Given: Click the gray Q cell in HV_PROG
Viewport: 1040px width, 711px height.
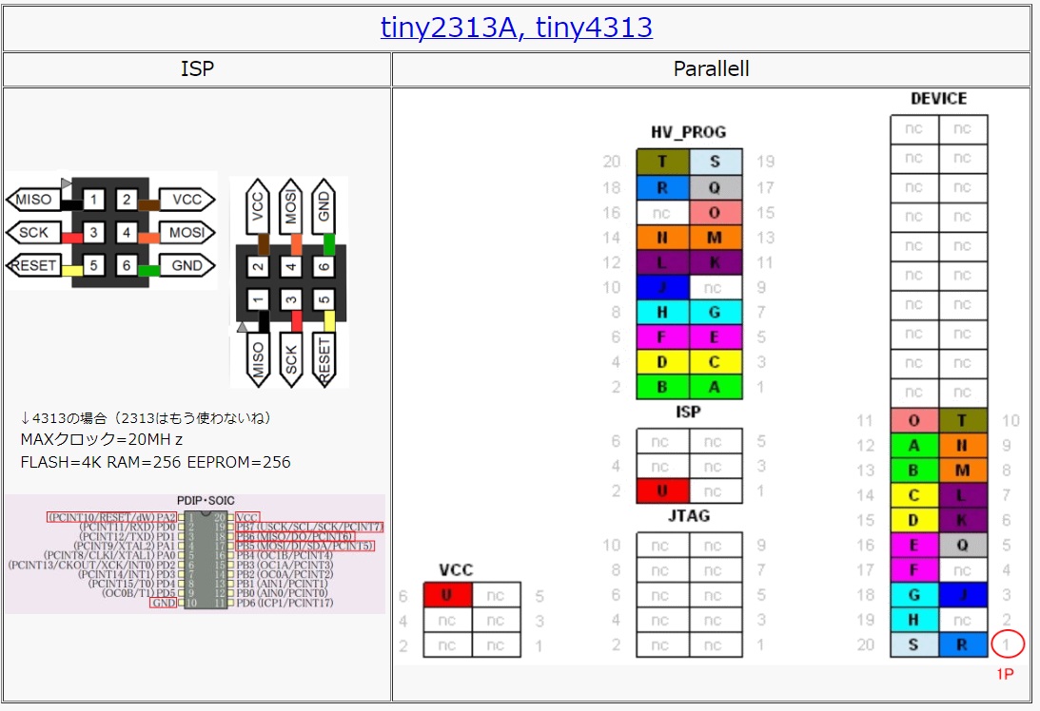Looking at the screenshot, I should click(x=715, y=187).
